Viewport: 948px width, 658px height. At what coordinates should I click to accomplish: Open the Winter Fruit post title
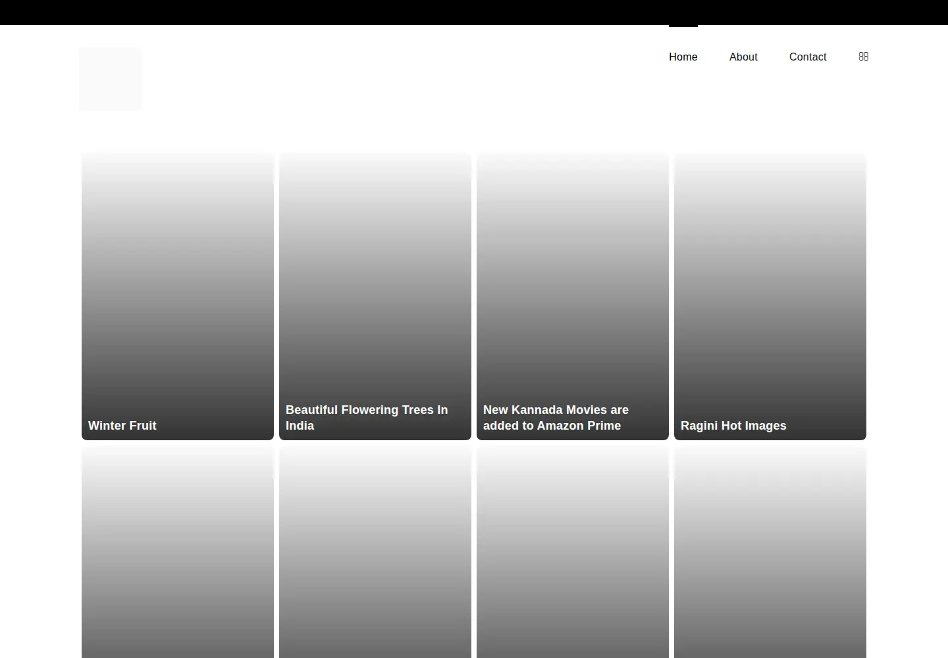(x=122, y=426)
